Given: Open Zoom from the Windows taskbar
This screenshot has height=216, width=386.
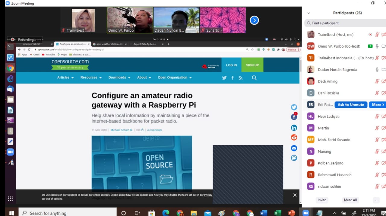Looking at the screenshot, I should click(x=305, y=213).
